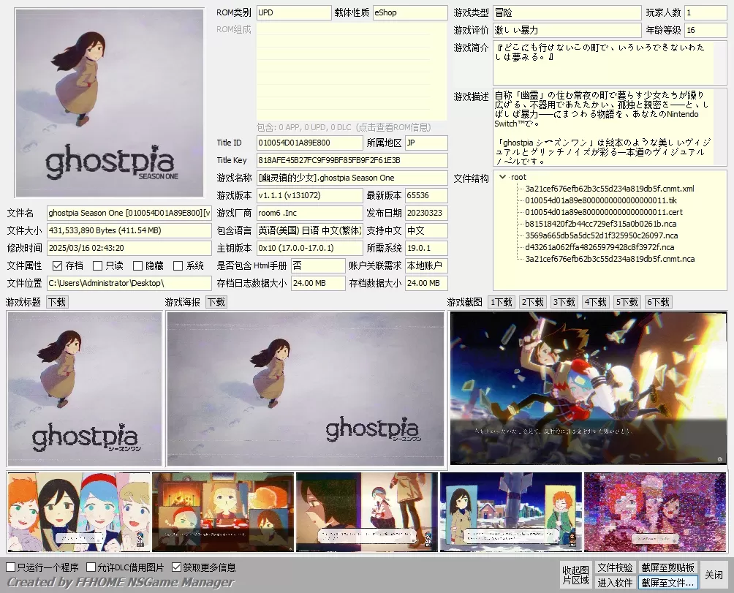
Task: Click 下载 next to 游戏标题
Action: pyautogui.click(x=57, y=302)
